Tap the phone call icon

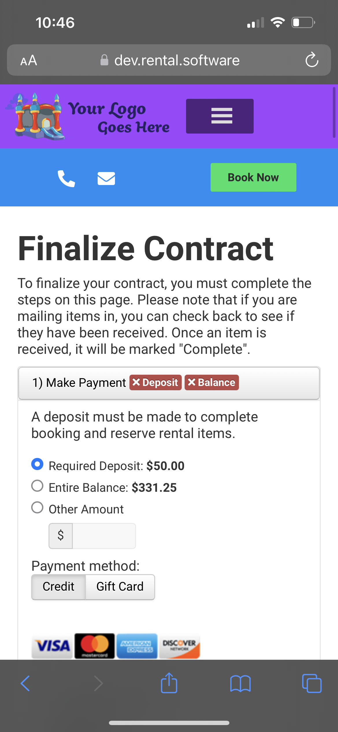point(66,178)
